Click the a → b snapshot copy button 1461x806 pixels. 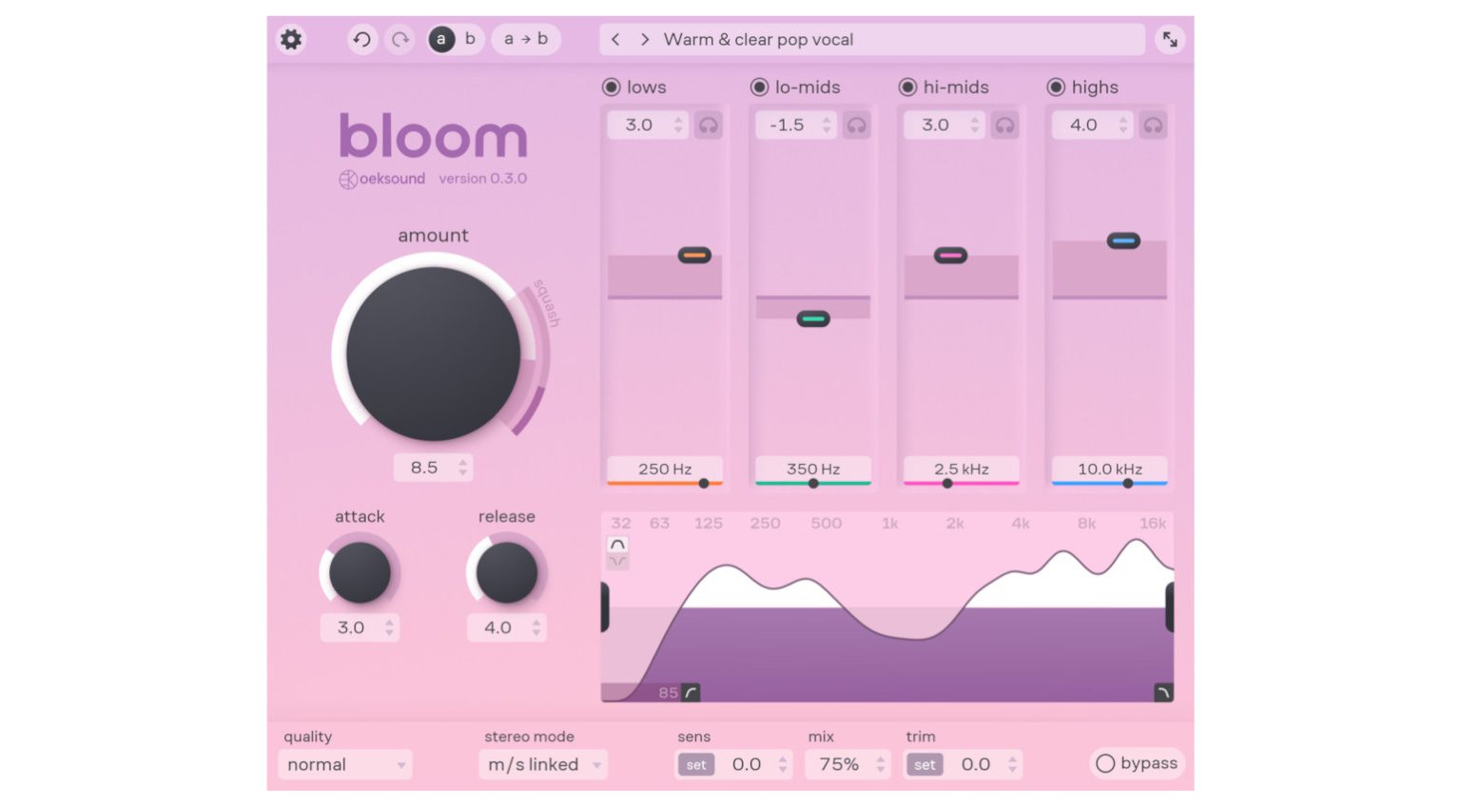[526, 39]
